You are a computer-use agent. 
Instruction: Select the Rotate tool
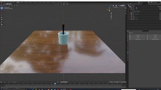pos(2,15)
